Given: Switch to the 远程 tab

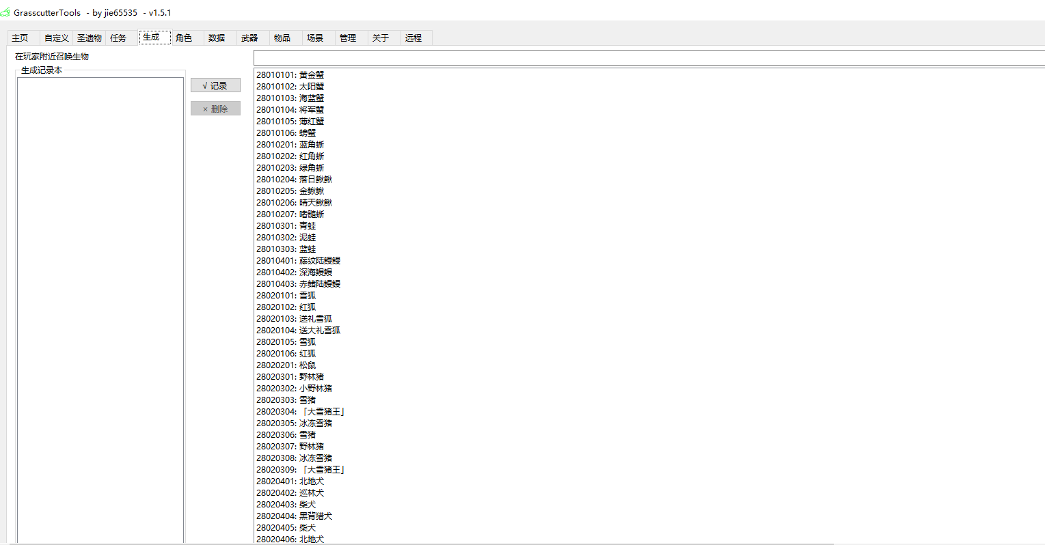Looking at the screenshot, I should (x=413, y=38).
